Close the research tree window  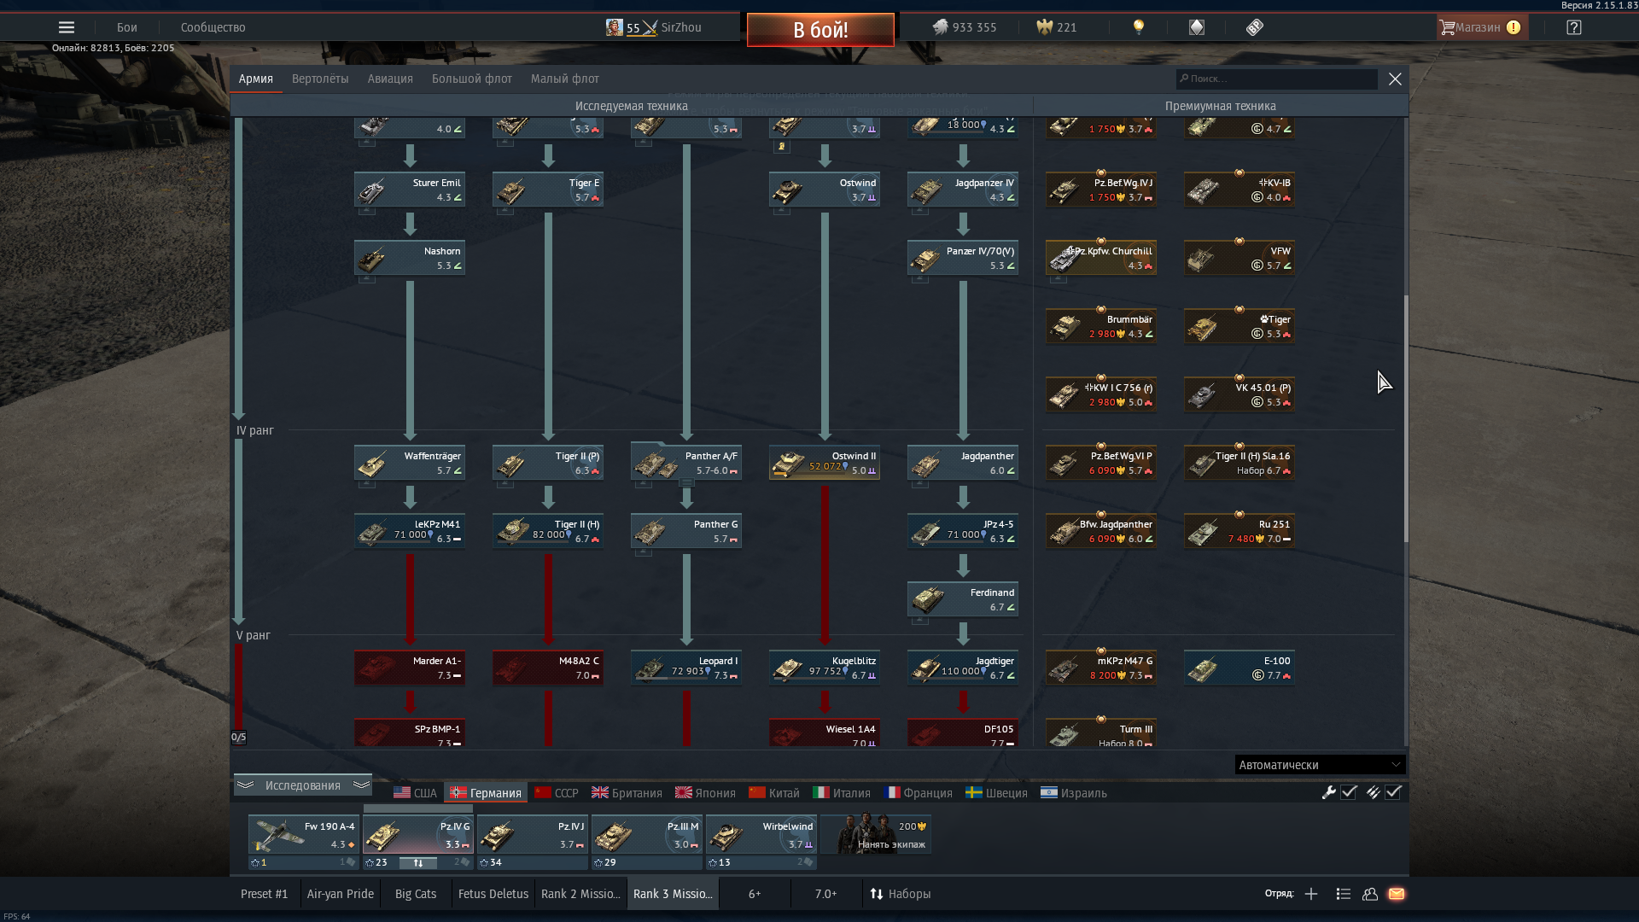pyautogui.click(x=1395, y=79)
